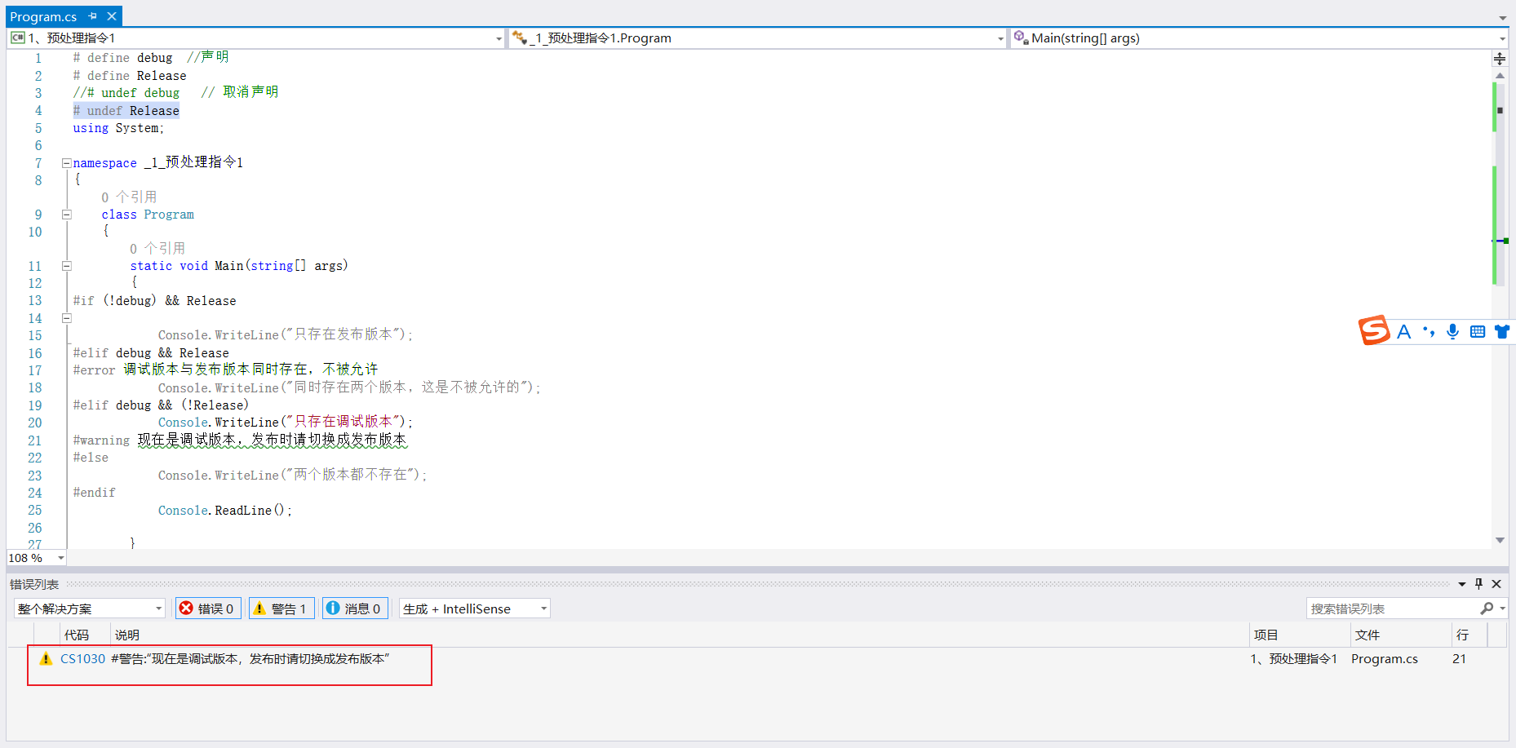Screen dimensions: 1516x748
Task: Click the Sogou voice input microphone
Action: point(1453,331)
